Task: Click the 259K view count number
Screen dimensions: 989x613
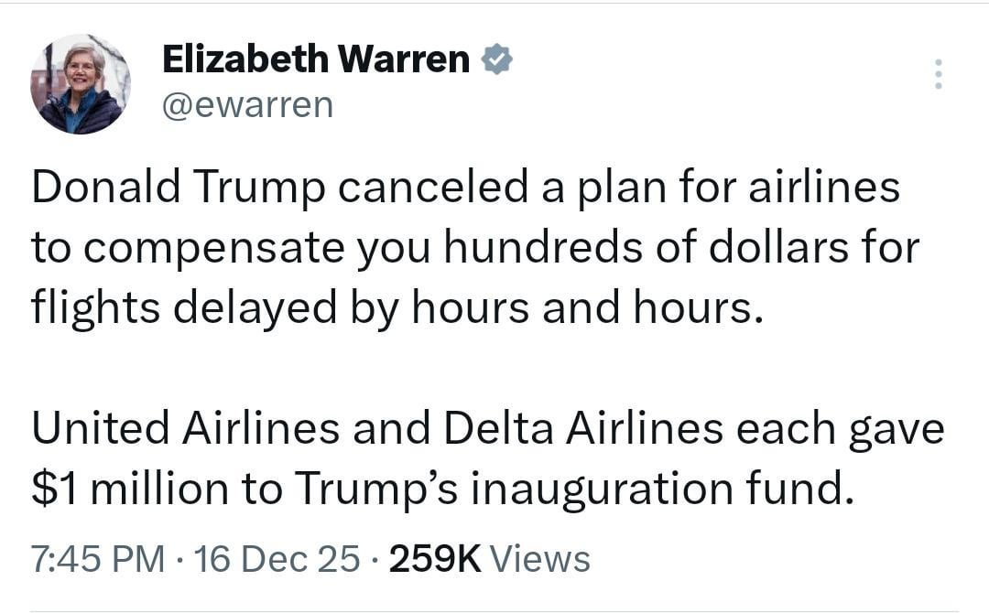Action: 435,558
